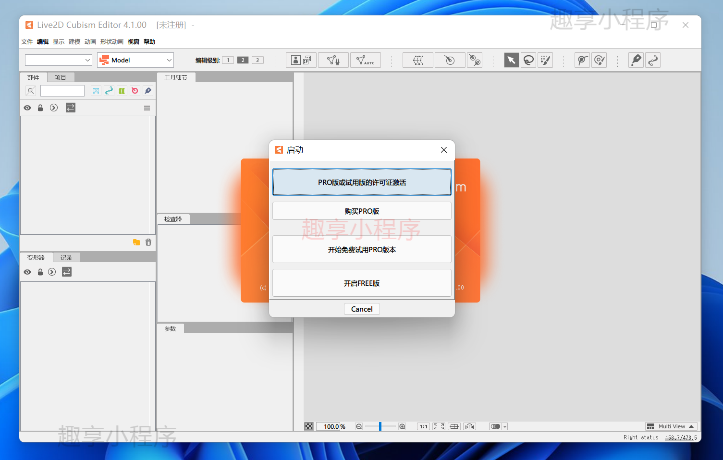Filter by blue pen icon in Parts panel
Image resolution: width=723 pixels, height=460 pixels.
[148, 91]
